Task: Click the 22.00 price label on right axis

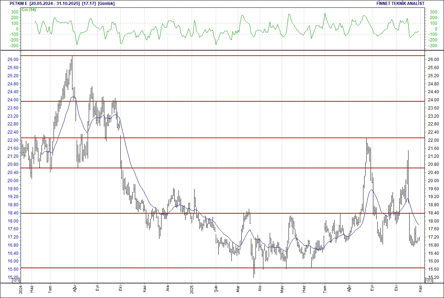Action: (x=433, y=140)
